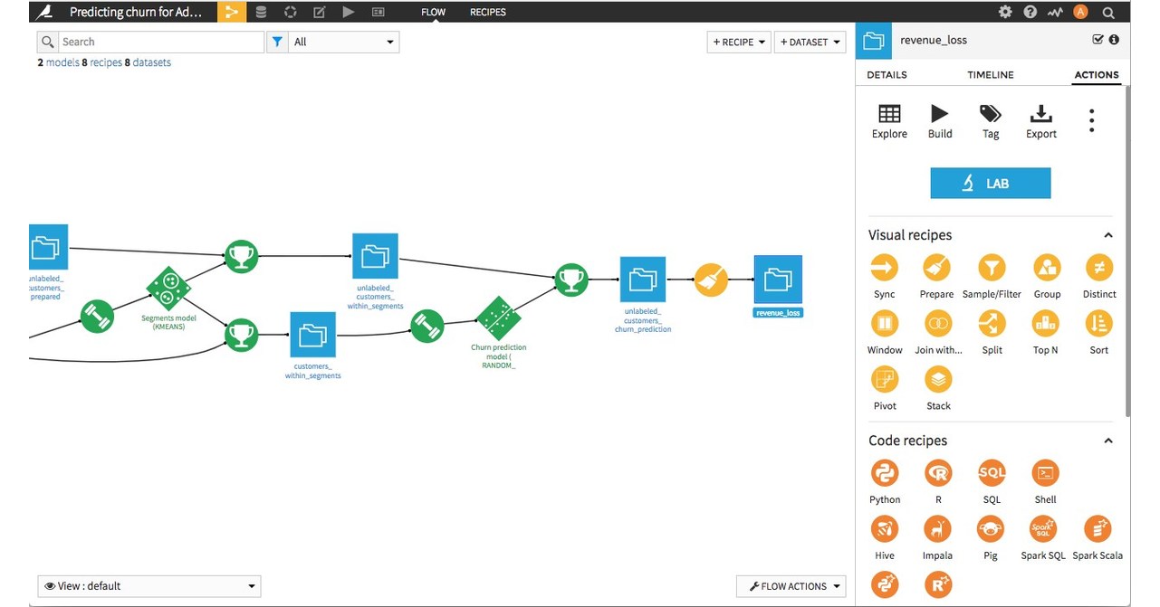Image resolution: width=1160 pixels, height=607 pixels.
Task: Select the Spark Scala recipe
Action: (x=1098, y=528)
